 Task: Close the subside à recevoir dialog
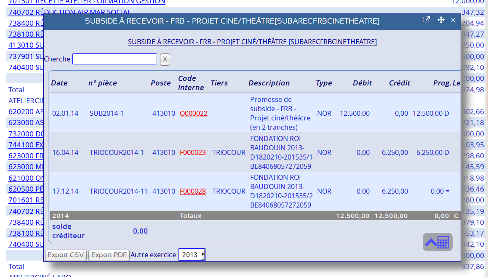pyautogui.click(x=453, y=20)
